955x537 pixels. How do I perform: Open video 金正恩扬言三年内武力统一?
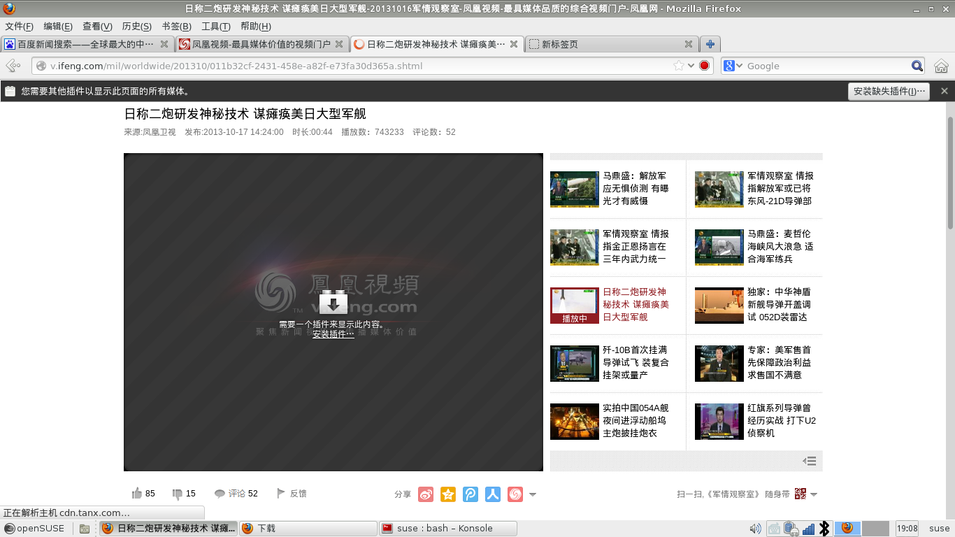pos(636,246)
